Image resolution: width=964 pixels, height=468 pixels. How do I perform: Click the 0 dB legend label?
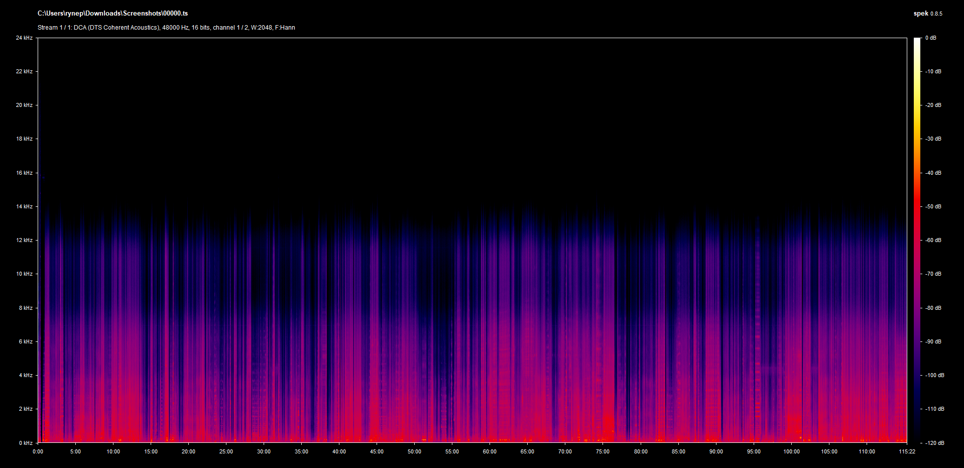tap(930, 38)
